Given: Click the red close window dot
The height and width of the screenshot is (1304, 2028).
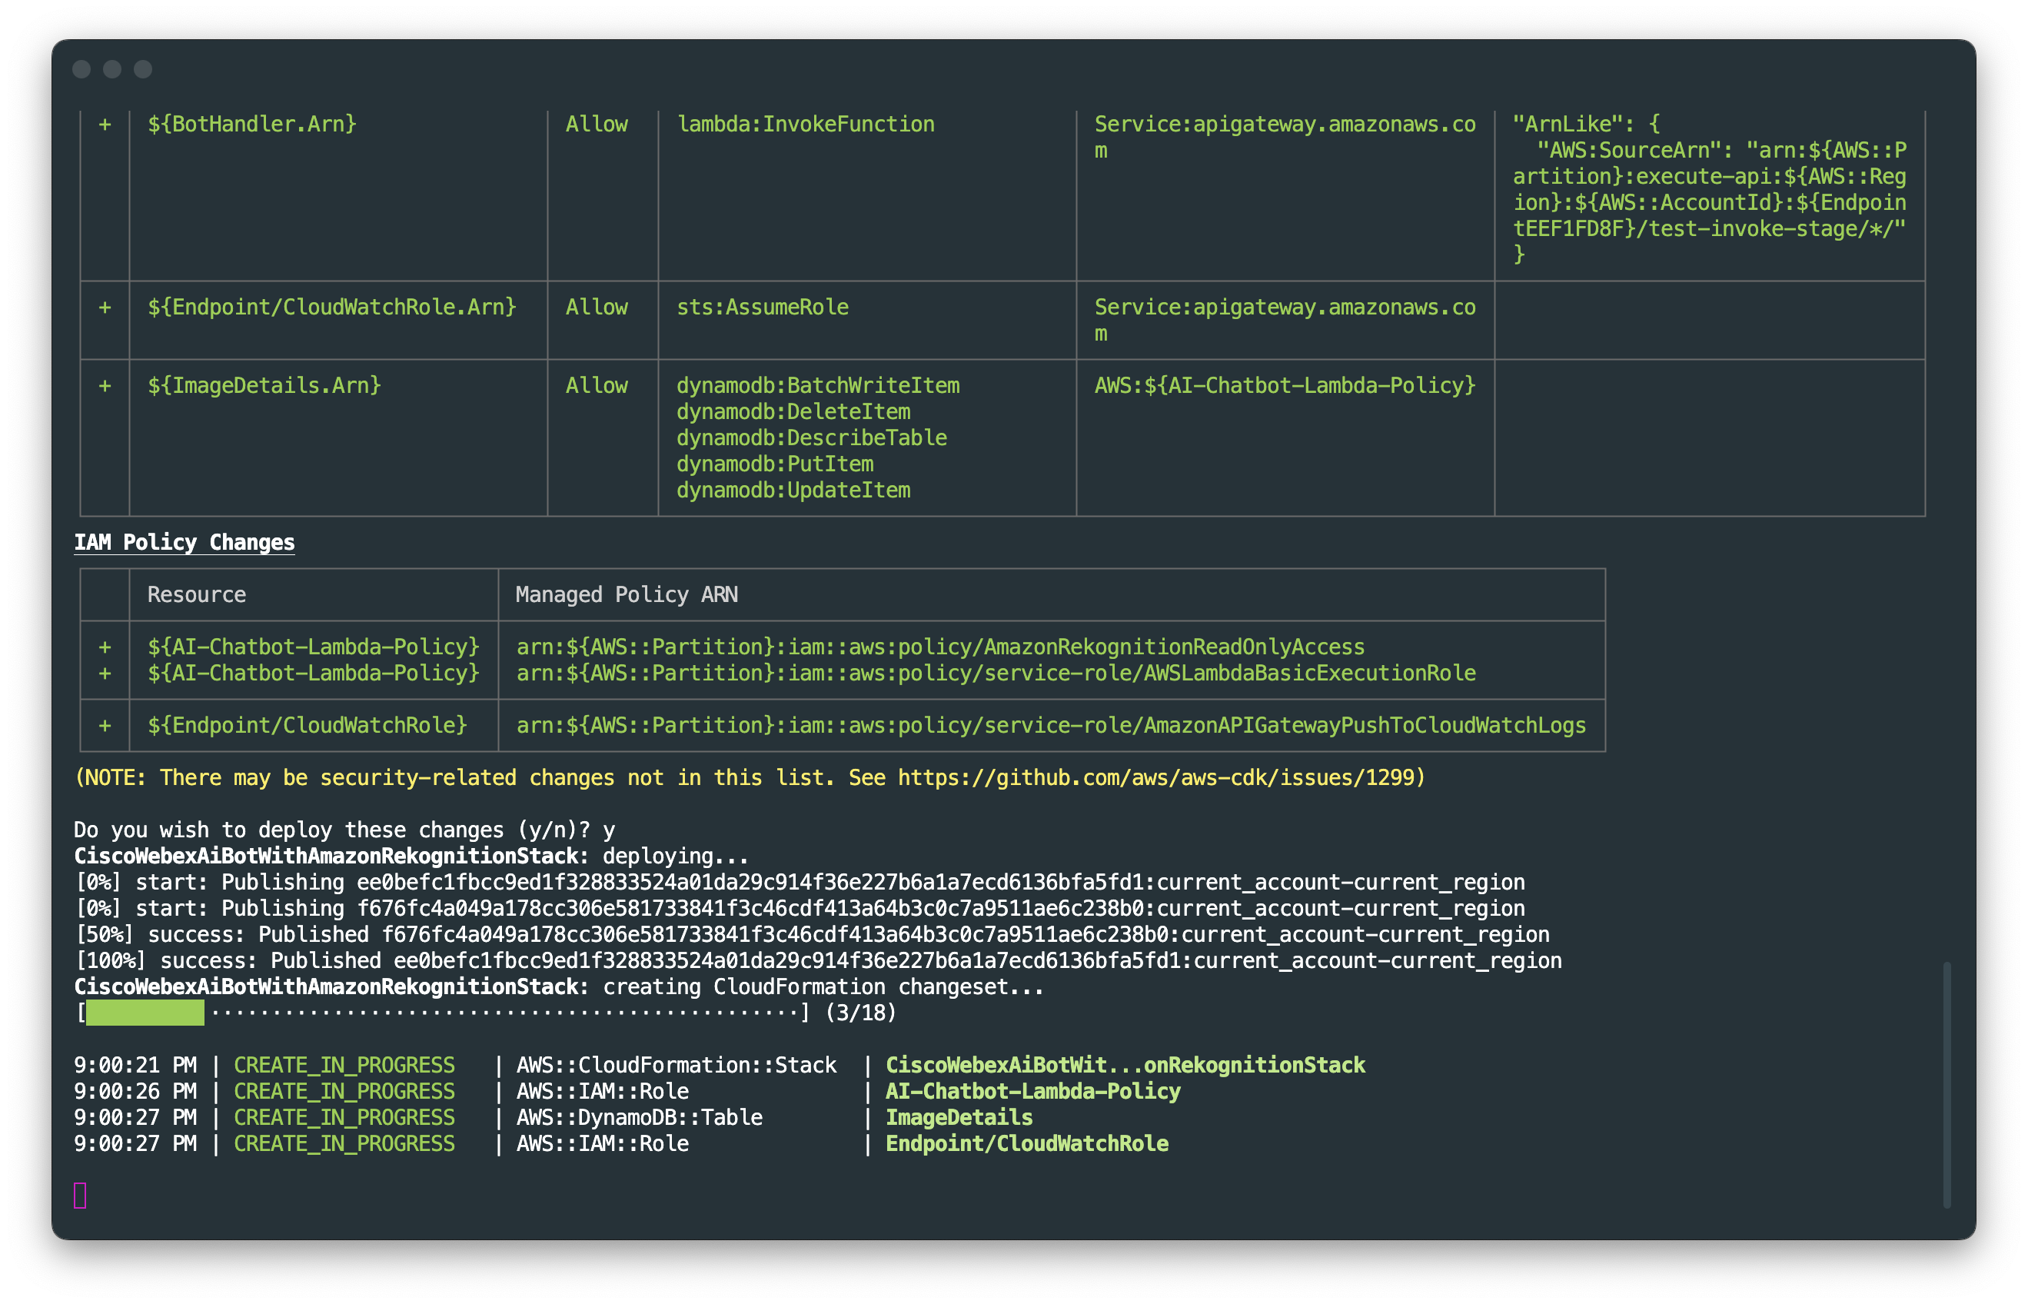Looking at the screenshot, I should point(81,68).
